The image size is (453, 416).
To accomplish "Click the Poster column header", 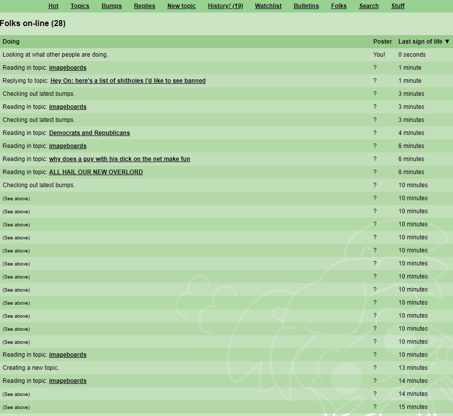I will (382, 42).
